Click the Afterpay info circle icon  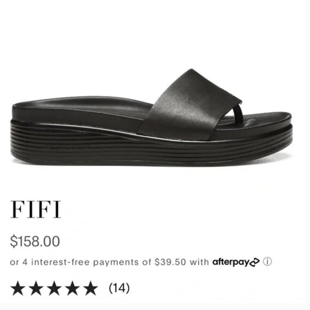click(x=267, y=261)
